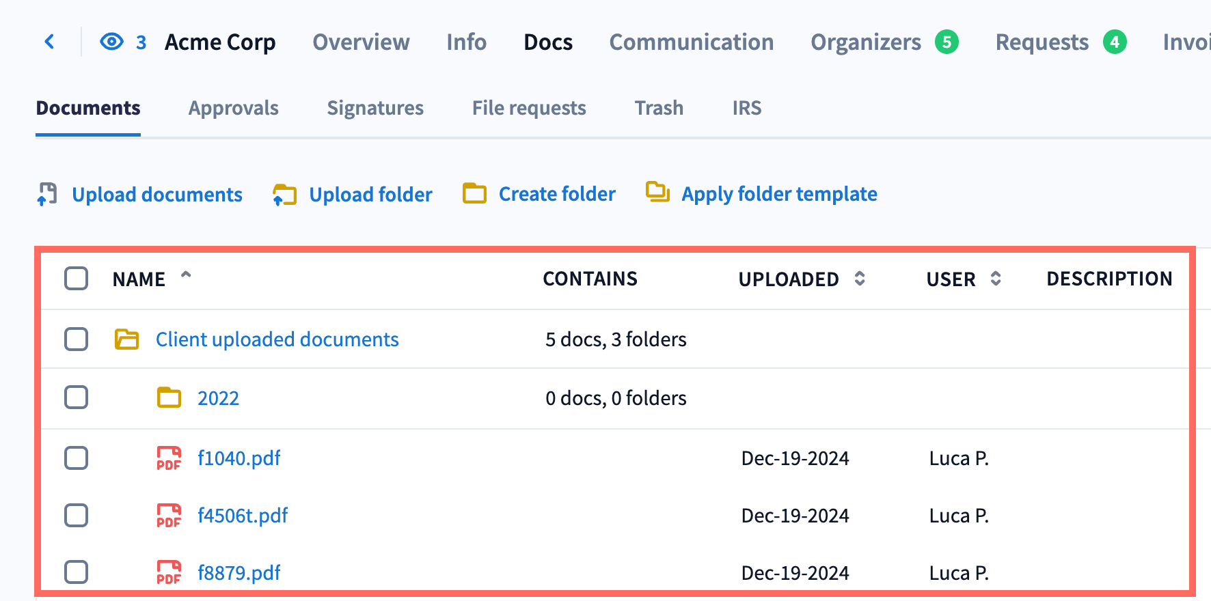Click the PDF icon beside f1040.pdf
The width and height of the screenshot is (1211, 601).
pos(169,458)
